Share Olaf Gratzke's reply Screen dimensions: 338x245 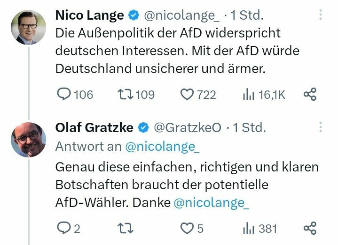click(310, 228)
